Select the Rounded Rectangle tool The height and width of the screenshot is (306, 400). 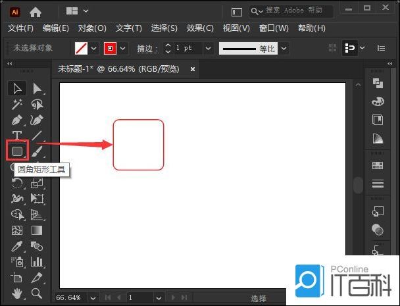point(17,151)
